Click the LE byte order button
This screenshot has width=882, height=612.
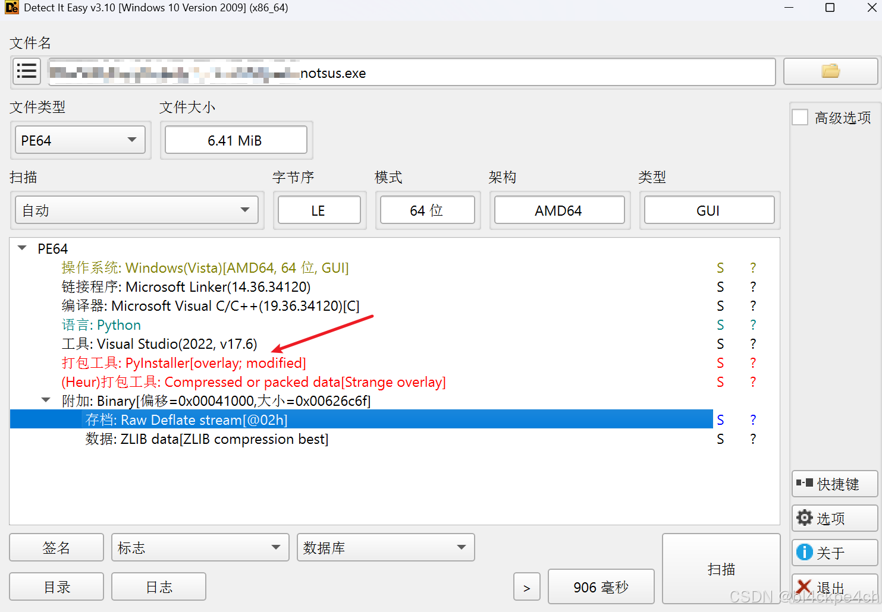click(319, 210)
